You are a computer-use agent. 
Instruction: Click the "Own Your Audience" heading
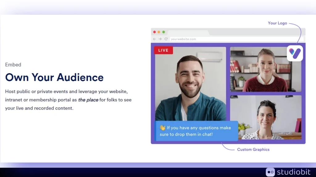54,77
